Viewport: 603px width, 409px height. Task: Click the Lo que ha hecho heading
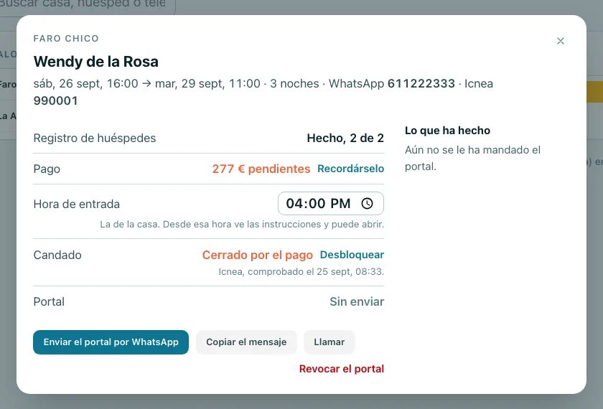click(x=447, y=131)
